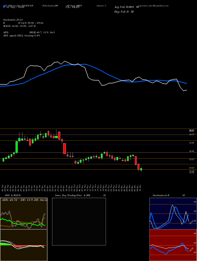Click the blue Stochastics mini chart panel
Screen dimensions: 197x261
173,214
